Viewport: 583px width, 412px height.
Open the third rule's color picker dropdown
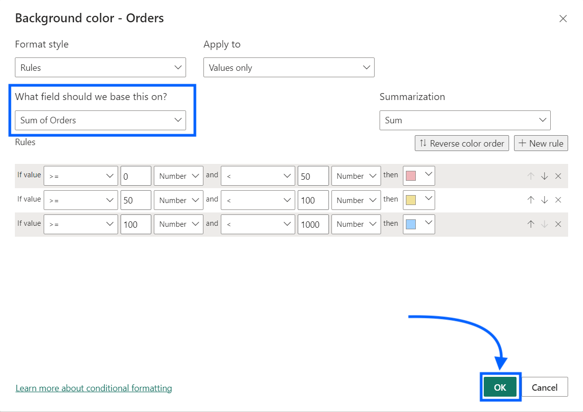[428, 224]
